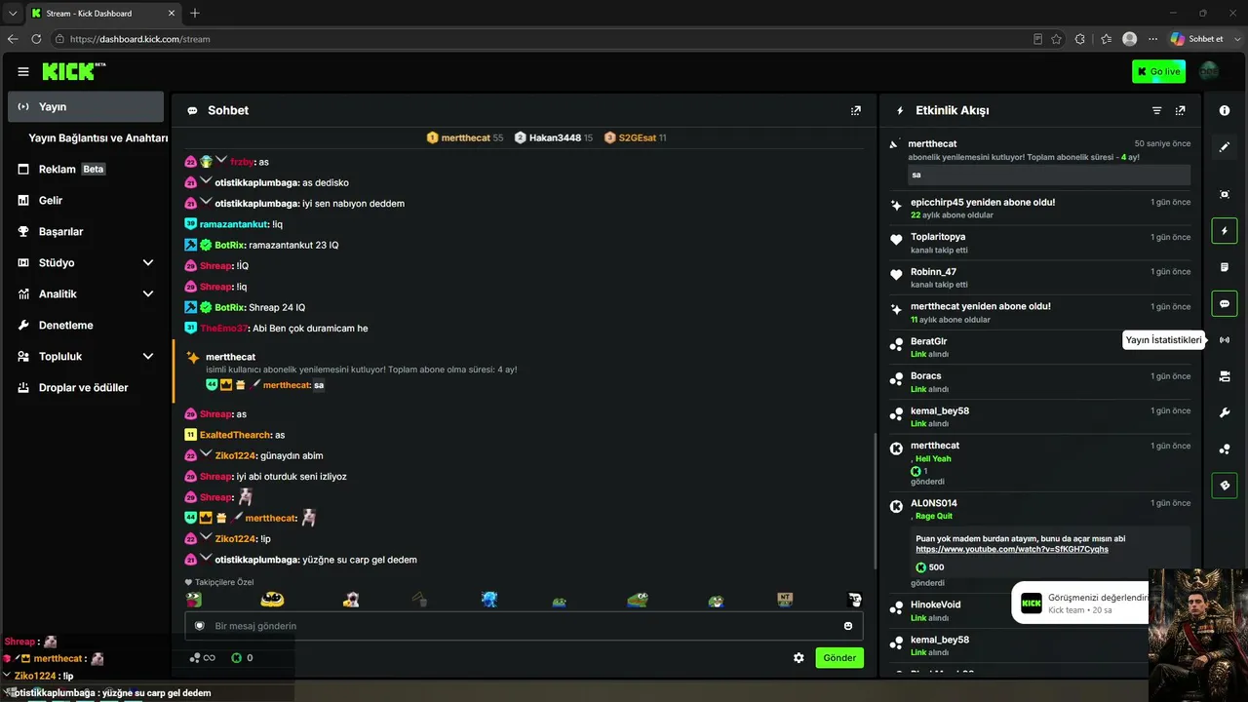Click the shield icon in the message box
Screen dimensions: 1248x702
click(x=200, y=626)
